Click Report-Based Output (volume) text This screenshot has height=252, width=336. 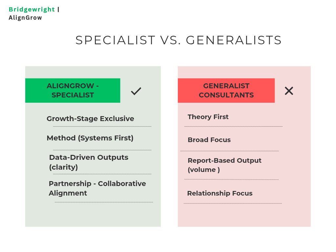224,165
